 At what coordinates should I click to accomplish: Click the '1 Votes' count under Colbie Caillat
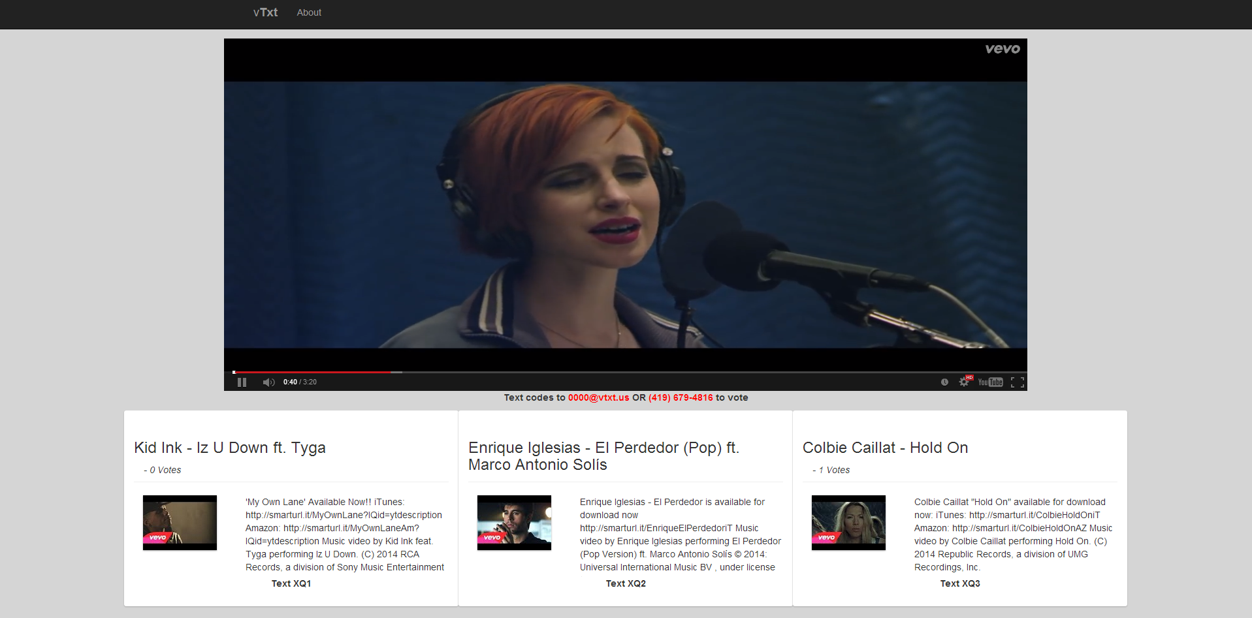point(834,470)
